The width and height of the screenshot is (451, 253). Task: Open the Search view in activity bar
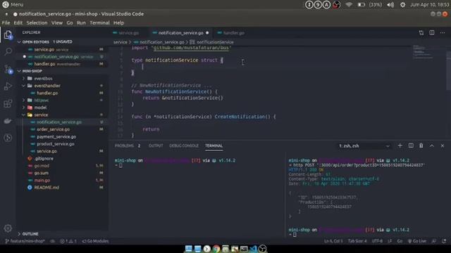(x=8, y=51)
